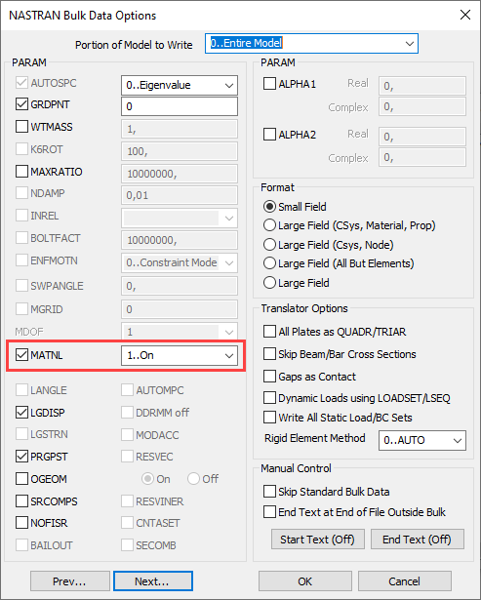Select Large Field (CSys, Material, Prop) option
Image resolution: width=481 pixels, height=600 pixels.
coord(269,225)
